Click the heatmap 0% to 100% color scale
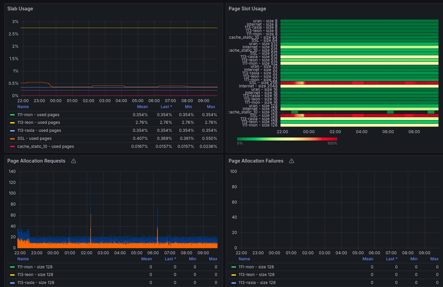The width and height of the screenshot is (443, 287). (x=287, y=139)
